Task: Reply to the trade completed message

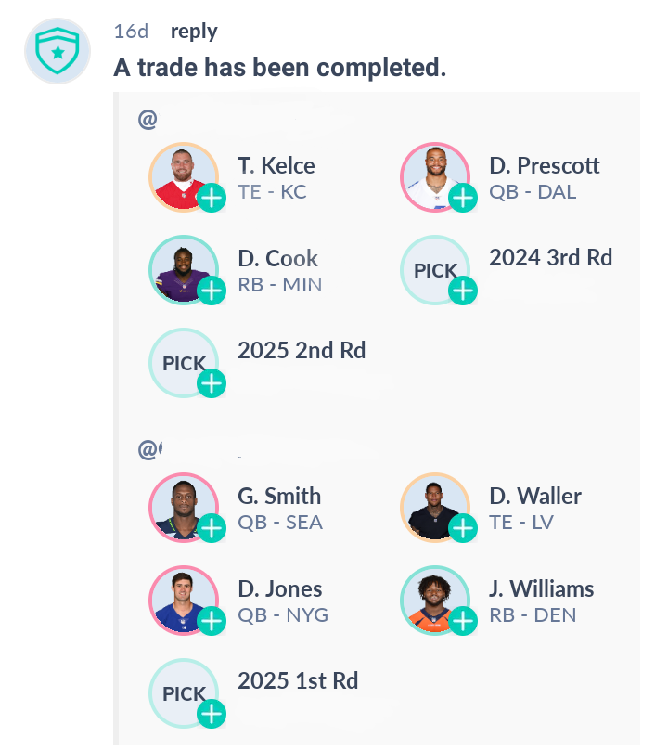Action: click(194, 32)
